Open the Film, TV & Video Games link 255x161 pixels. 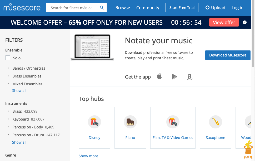[x=173, y=138]
